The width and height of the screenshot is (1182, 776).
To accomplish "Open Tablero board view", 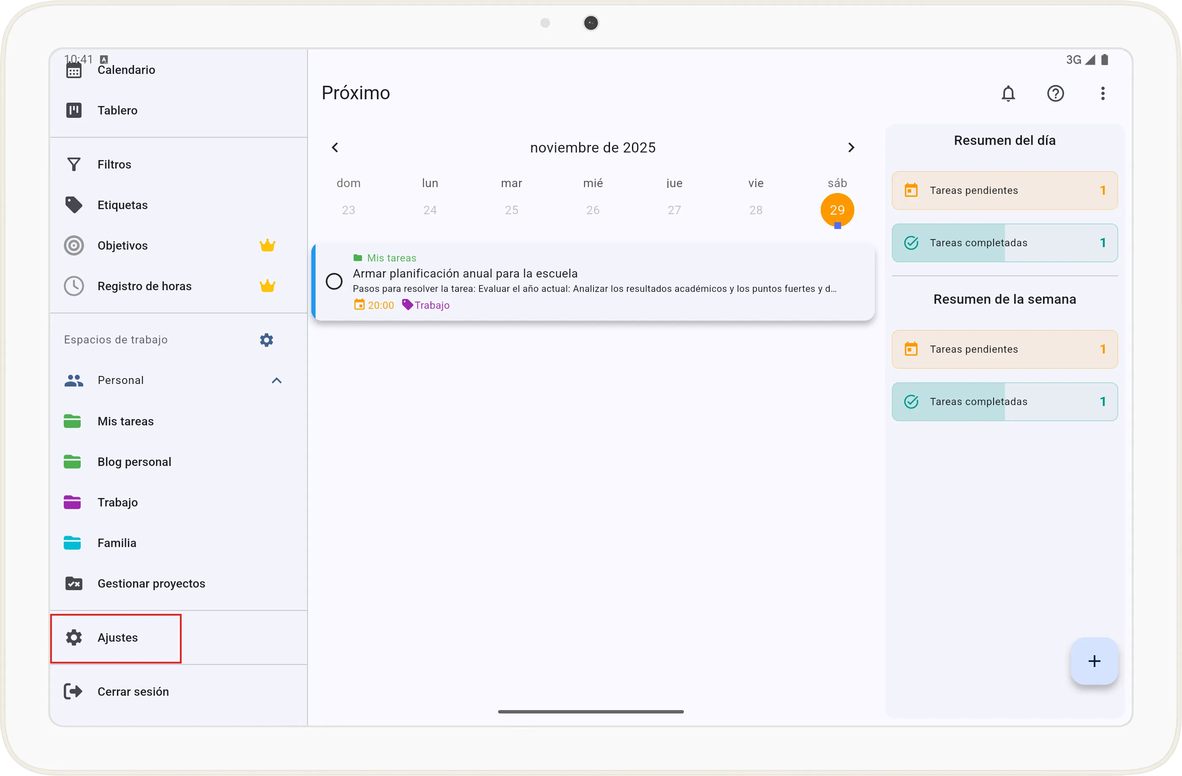I will coord(117,110).
